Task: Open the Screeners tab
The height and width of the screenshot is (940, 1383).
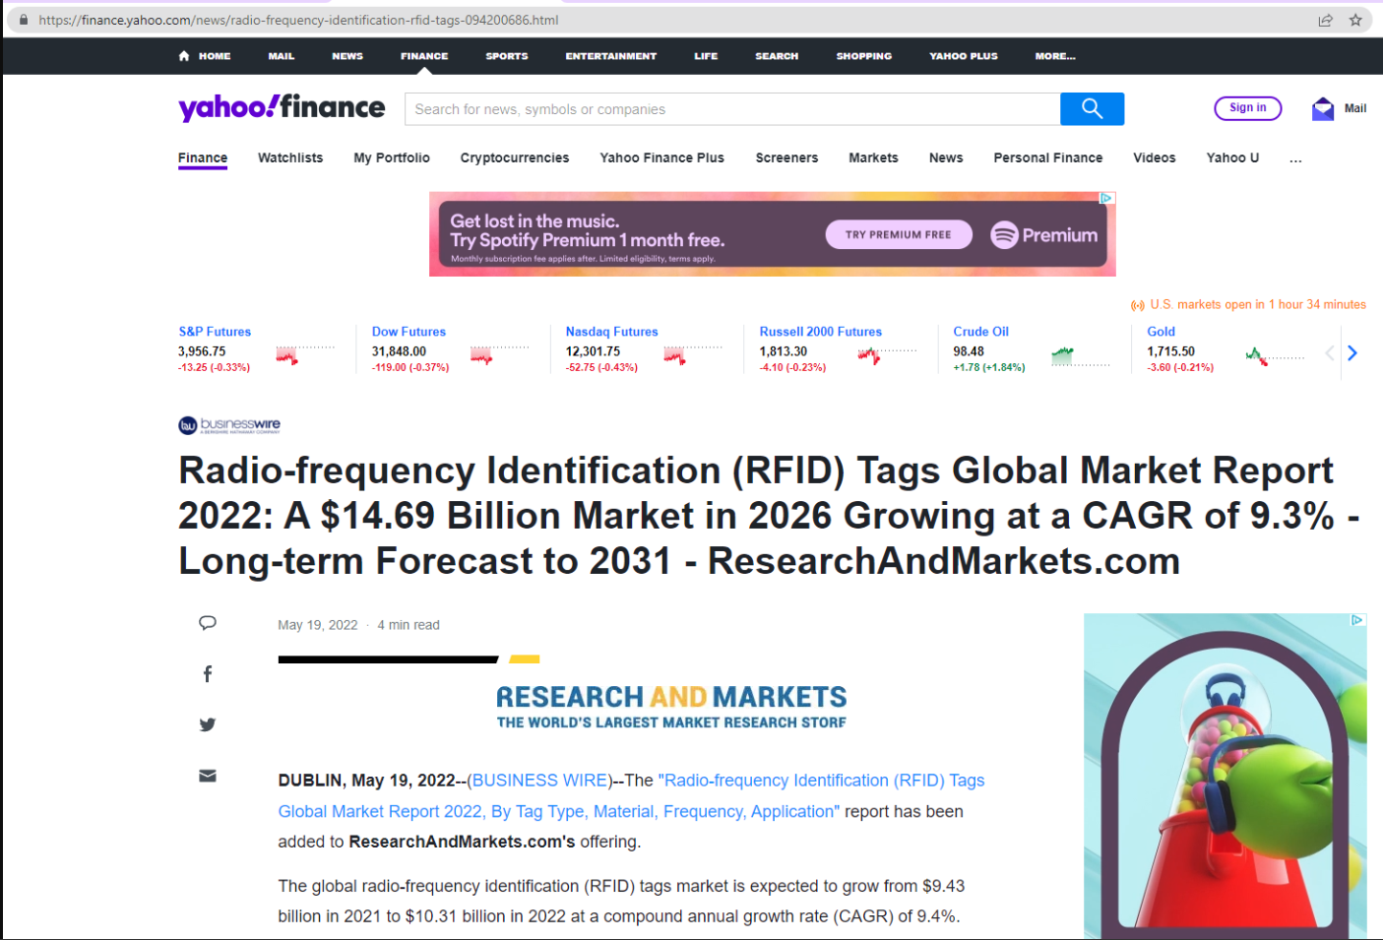Action: pos(786,157)
